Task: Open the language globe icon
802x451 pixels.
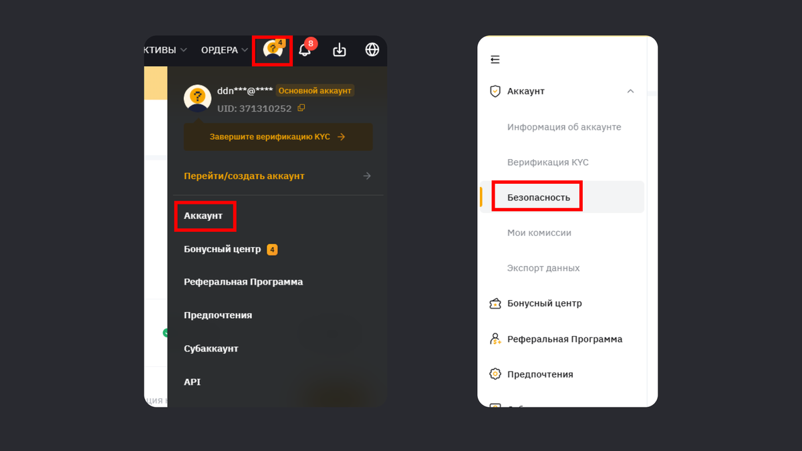Action: tap(372, 50)
